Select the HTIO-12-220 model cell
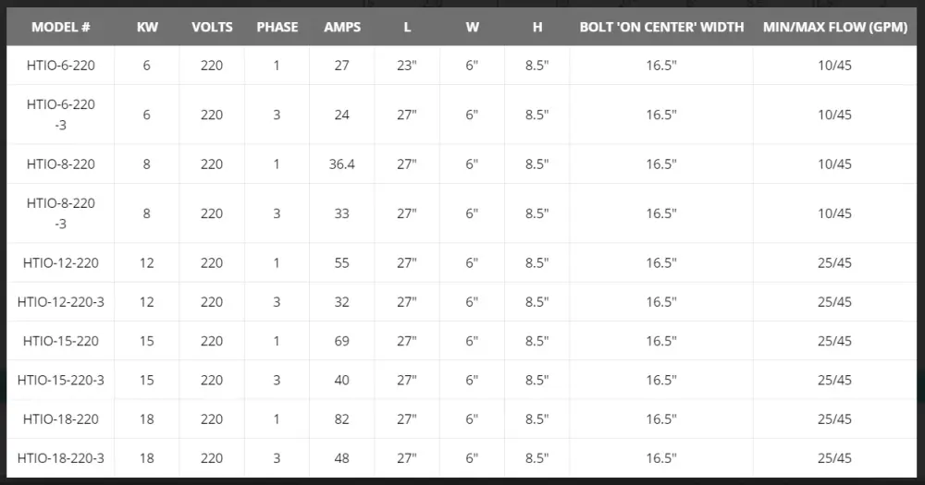The width and height of the screenshot is (925, 485). point(61,263)
